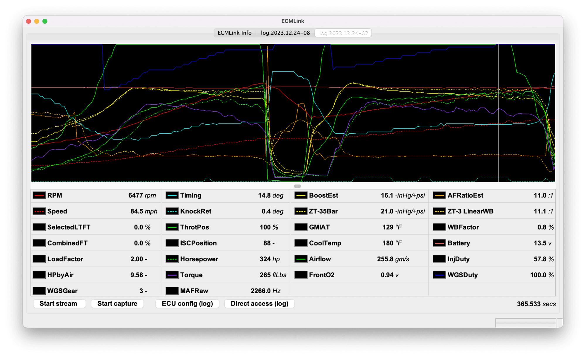
Task: Switch to log.2023.12.24-08 tab
Action: [x=285, y=33]
